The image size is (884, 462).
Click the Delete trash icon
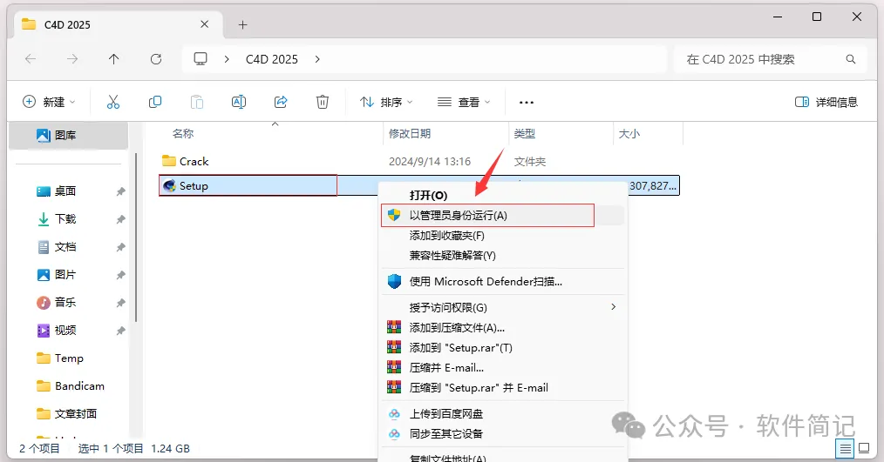[323, 102]
